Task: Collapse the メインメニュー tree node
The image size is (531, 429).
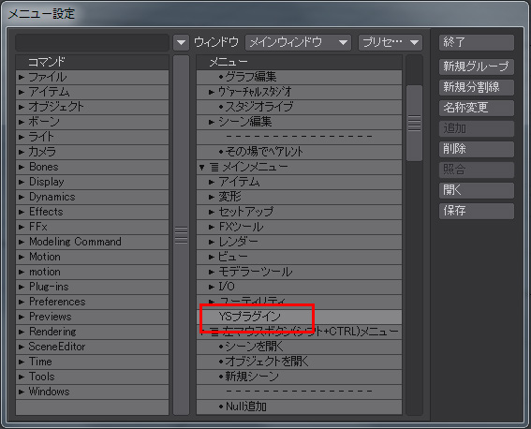Action: (x=202, y=167)
